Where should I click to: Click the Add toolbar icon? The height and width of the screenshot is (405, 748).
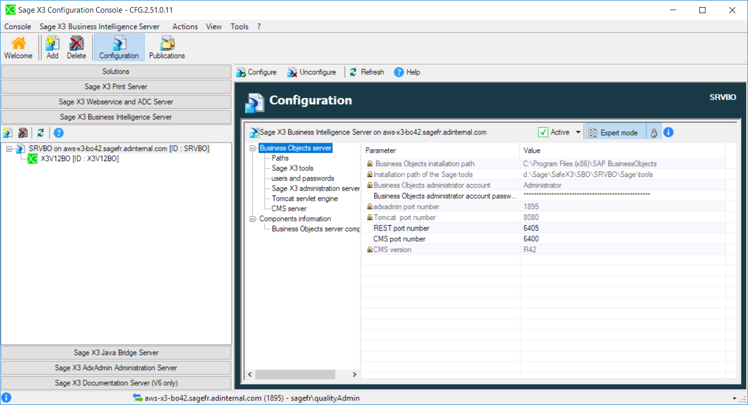52,47
